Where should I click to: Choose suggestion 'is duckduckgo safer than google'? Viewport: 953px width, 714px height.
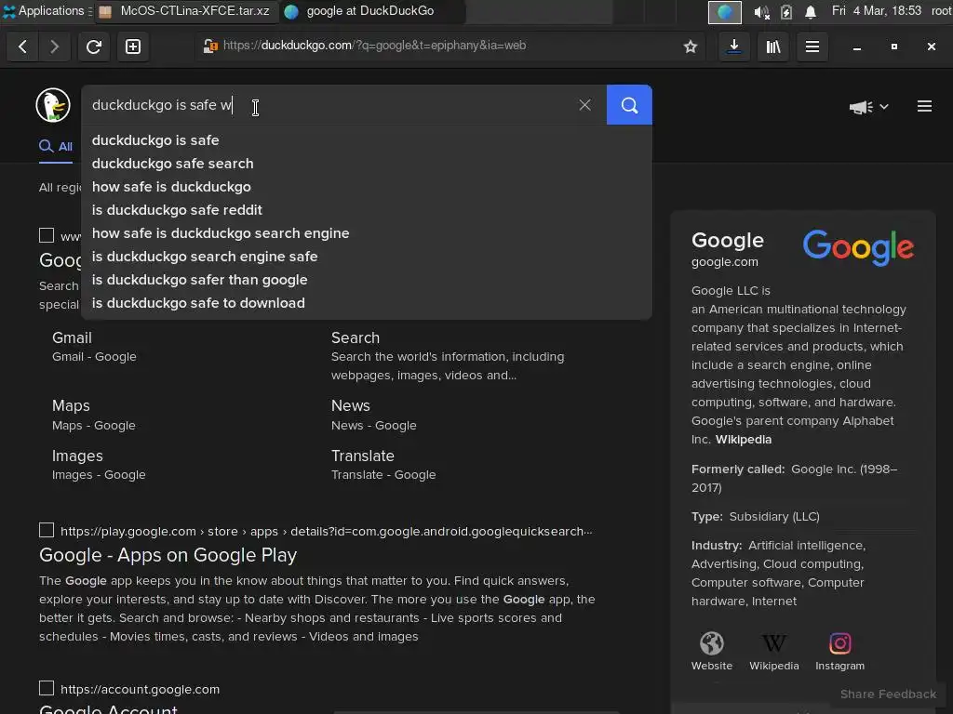pyautogui.click(x=367, y=280)
